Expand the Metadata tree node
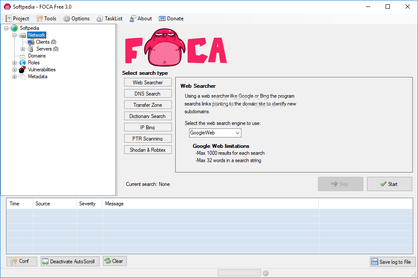Screen dimensions: 418x278 click(14, 77)
